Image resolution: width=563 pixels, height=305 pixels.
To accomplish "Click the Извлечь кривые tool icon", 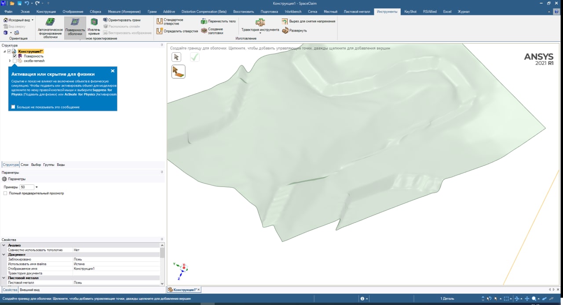I will [94, 22].
